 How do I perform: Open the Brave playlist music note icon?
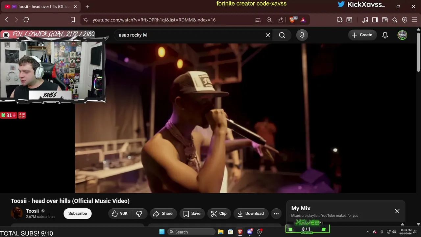[365, 20]
